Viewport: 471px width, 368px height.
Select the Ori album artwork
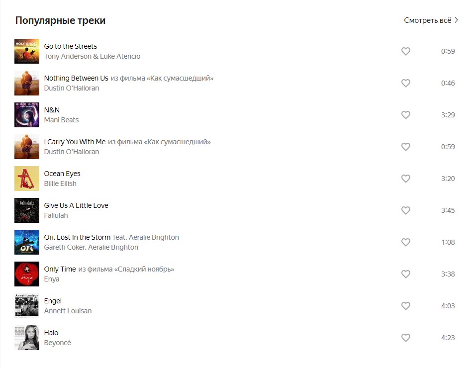[27, 242]
